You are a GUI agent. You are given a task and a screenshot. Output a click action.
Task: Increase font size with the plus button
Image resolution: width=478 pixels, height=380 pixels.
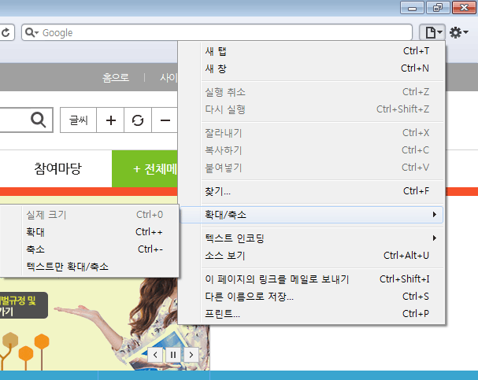110,120
